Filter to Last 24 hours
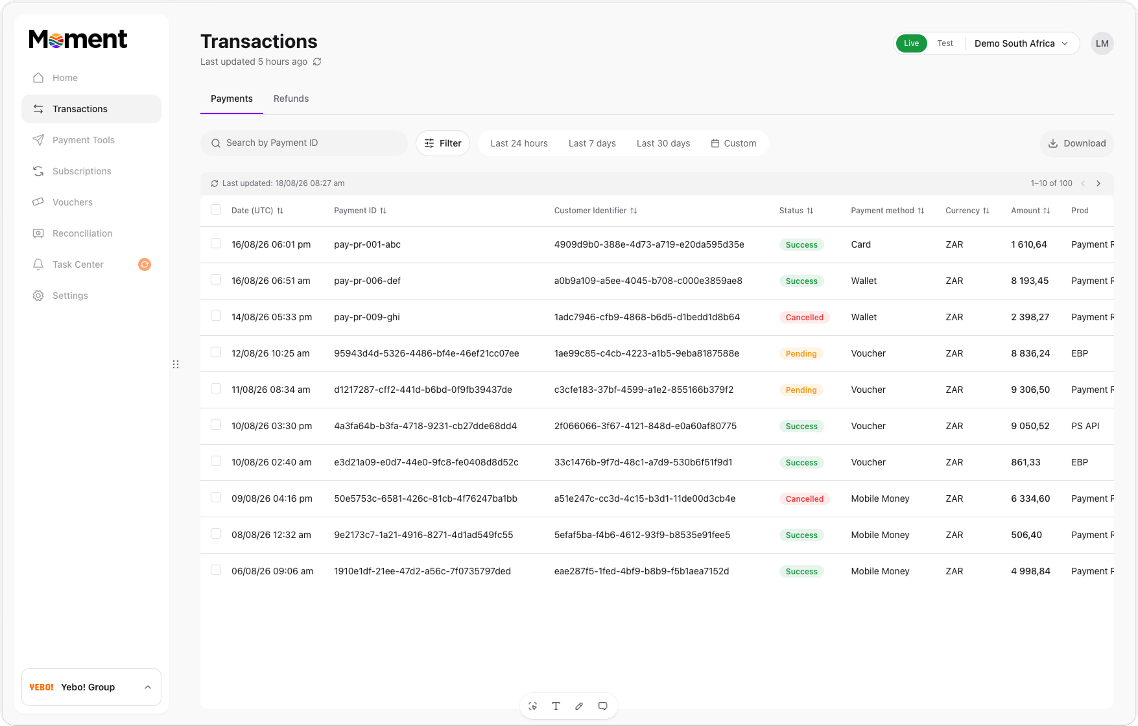Viewport: 1138px width, 726px height. 519,143
